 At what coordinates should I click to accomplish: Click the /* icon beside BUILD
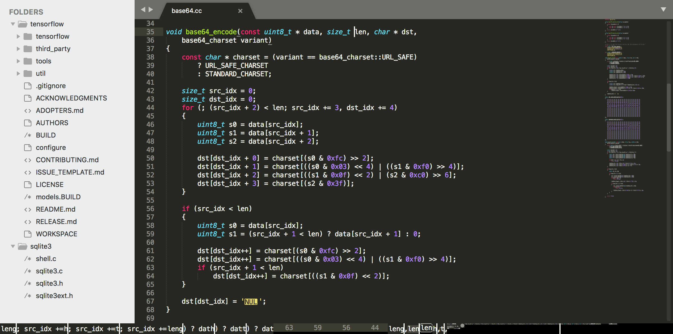(x=27, y=135)
